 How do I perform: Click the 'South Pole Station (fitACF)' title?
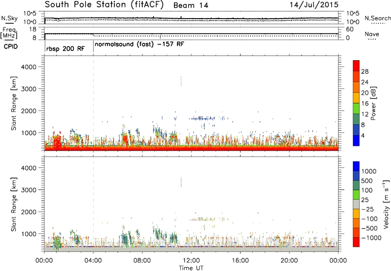coord(104,5)
